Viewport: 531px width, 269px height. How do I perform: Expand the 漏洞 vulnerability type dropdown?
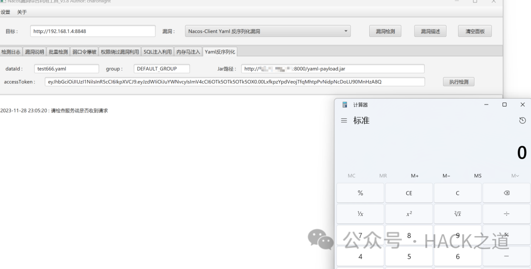point(268,31)
